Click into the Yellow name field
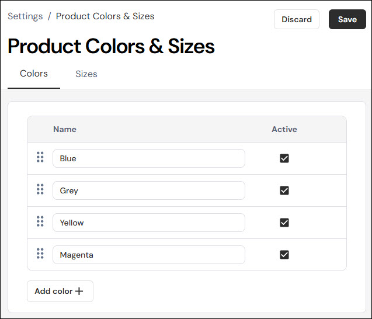This screenshot has height=319, width=372. point(149,223)
